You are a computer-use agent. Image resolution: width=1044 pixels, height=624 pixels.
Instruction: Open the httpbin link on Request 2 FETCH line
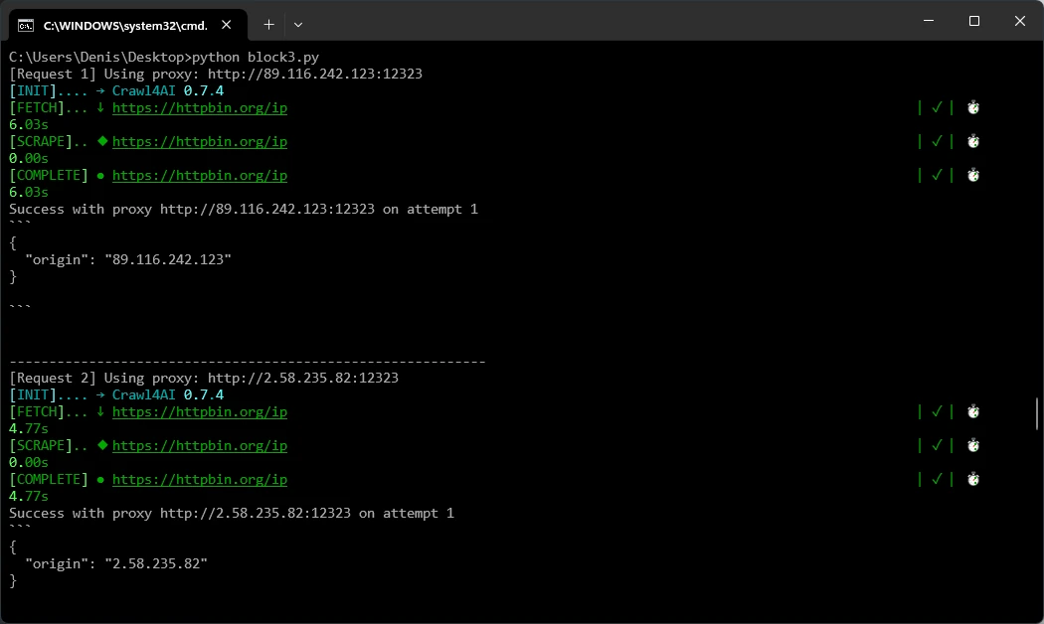click(x=199, y=412)
